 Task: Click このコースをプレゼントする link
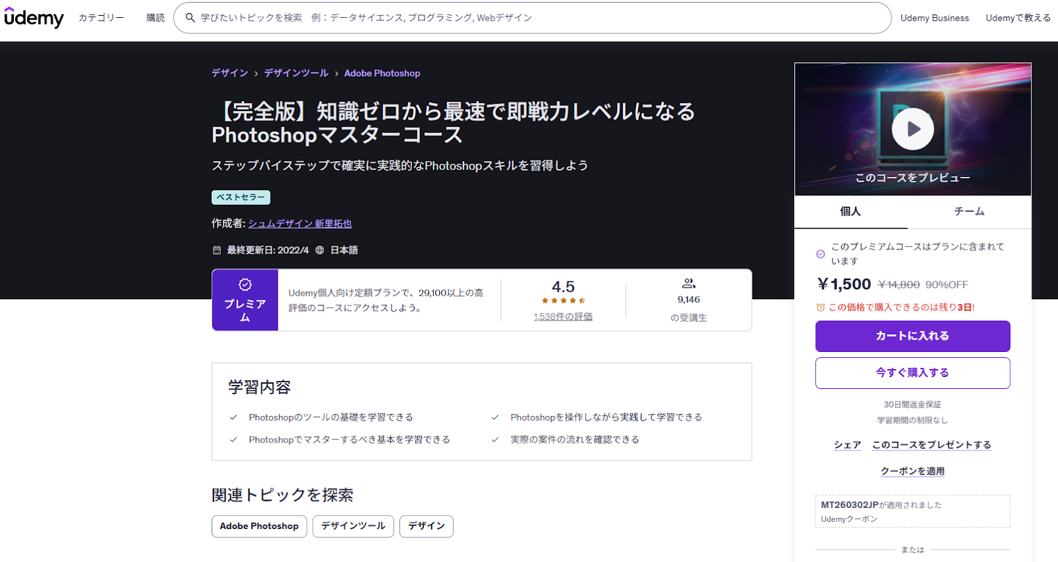coord(932,445)
